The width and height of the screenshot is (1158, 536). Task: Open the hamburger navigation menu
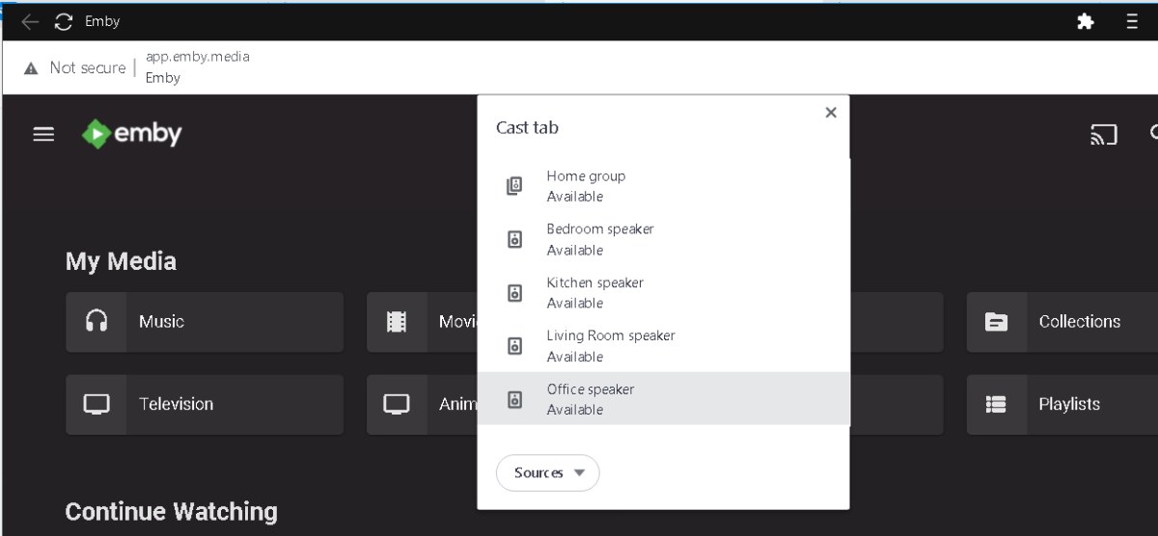[x=43, y=135]
